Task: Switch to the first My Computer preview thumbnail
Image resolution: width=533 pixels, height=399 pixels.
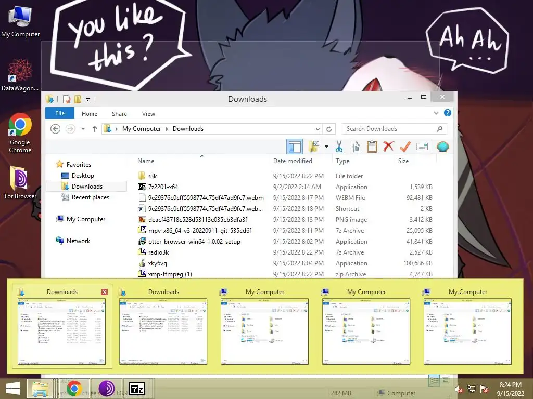Action: click(264, 331)
